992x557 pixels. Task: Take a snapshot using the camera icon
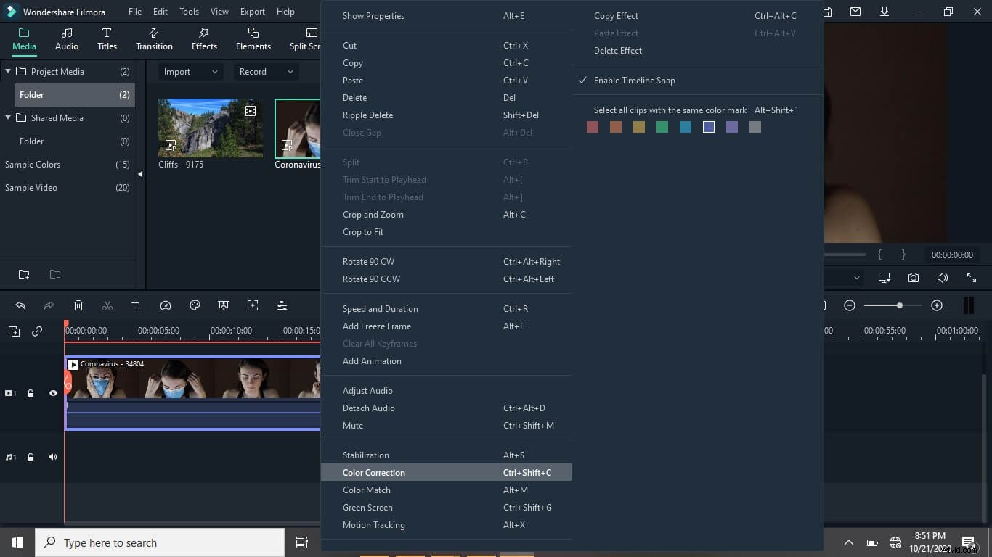[913, 277]
